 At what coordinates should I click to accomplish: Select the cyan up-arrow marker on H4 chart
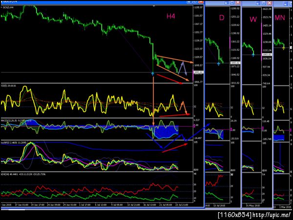point(153,74)
